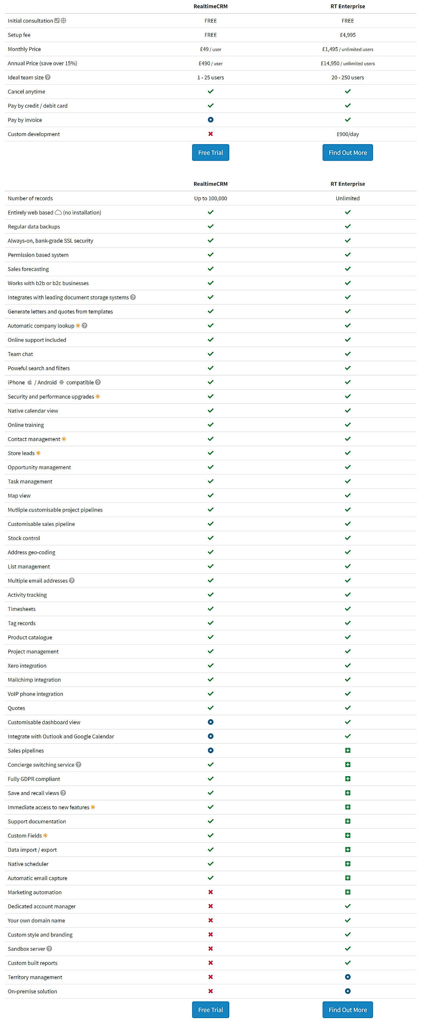Click partial-support dot for Pay by invoice
This screenshot has height=1024, width=423.
click(x=210, y=120)
